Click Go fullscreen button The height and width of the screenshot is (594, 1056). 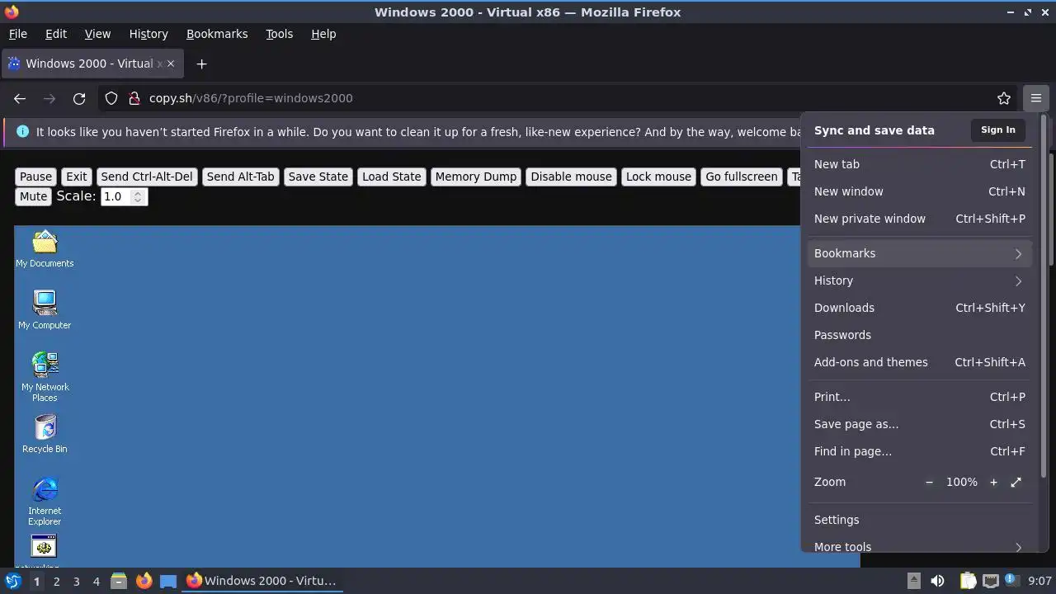[x=742, y=177]
